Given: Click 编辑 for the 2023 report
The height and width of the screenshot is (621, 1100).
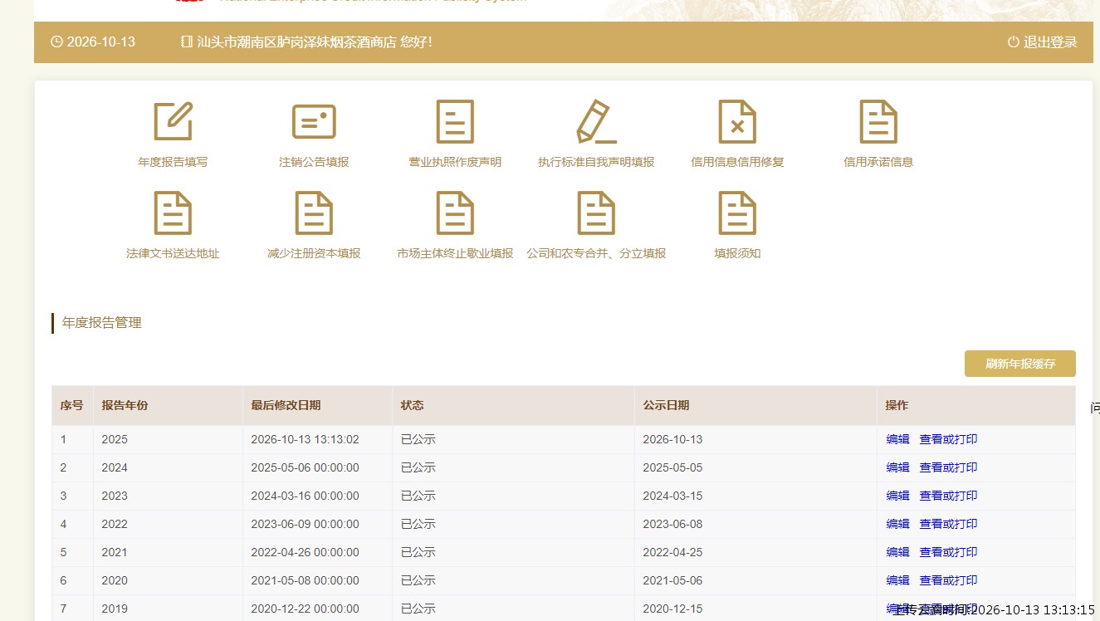Looking at the screenshot, I should [897, 496].
